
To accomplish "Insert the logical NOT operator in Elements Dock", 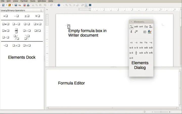I will pyautogui.click(x=6, y=45).
